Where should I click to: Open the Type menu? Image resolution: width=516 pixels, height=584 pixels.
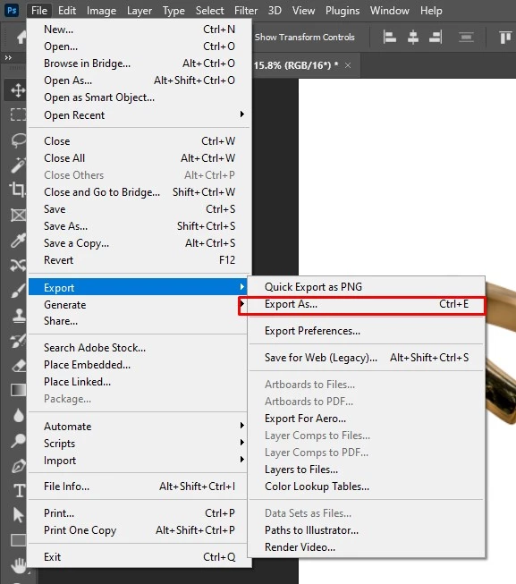[x=173, y=11]
